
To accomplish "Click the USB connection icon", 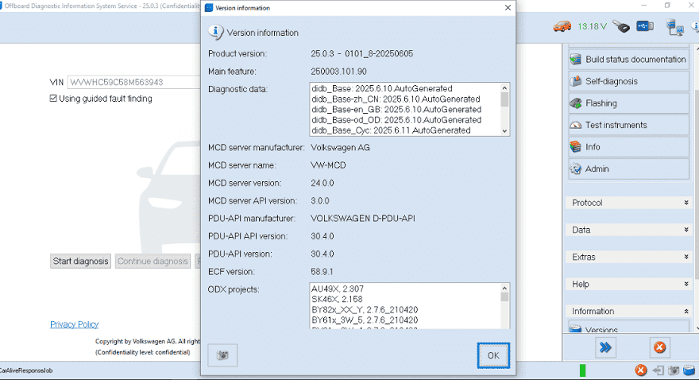I will pyautogui.click(x=645, y=26).
